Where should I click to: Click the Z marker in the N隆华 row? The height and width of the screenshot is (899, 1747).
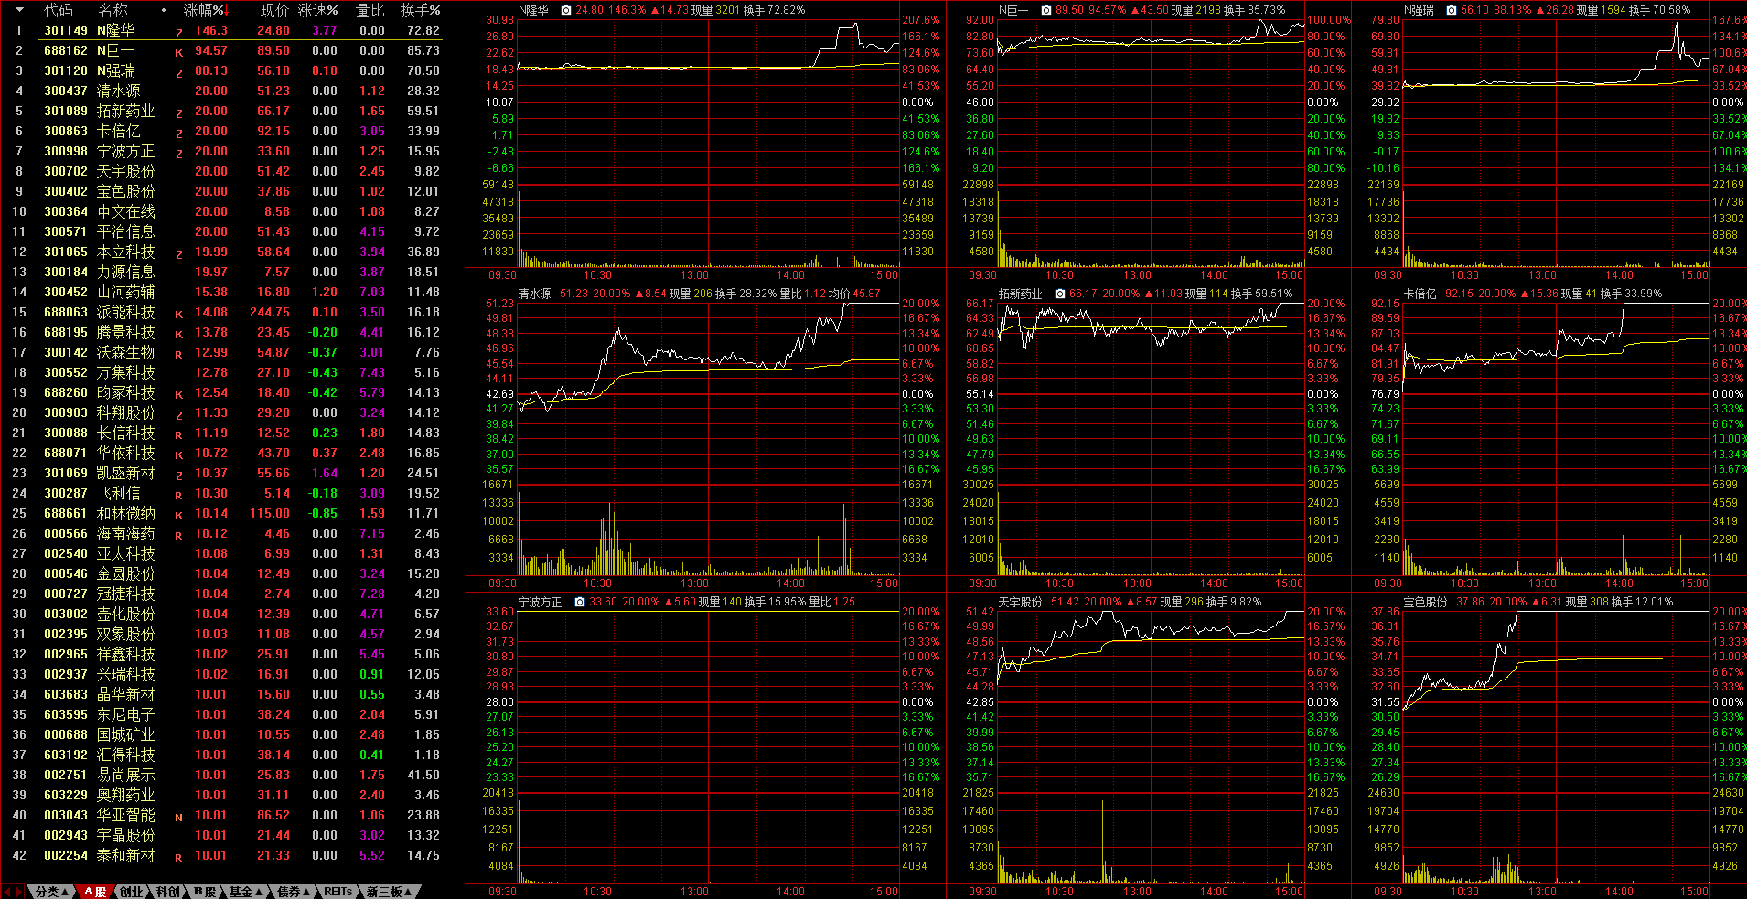(179, 33)
